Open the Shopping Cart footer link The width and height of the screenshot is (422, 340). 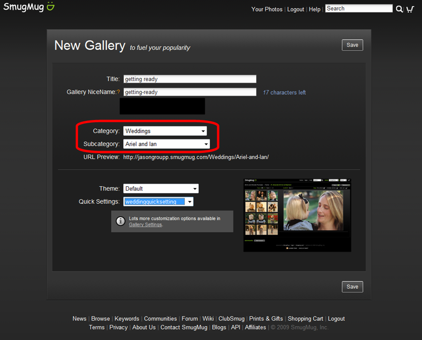305,319
